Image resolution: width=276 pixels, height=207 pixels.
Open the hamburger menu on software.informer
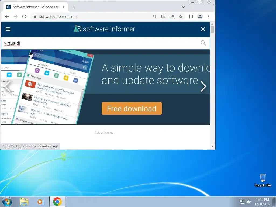(x=8, y=29)
